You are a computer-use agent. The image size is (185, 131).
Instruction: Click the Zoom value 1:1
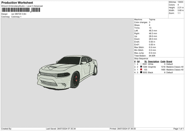click(179, 13)
